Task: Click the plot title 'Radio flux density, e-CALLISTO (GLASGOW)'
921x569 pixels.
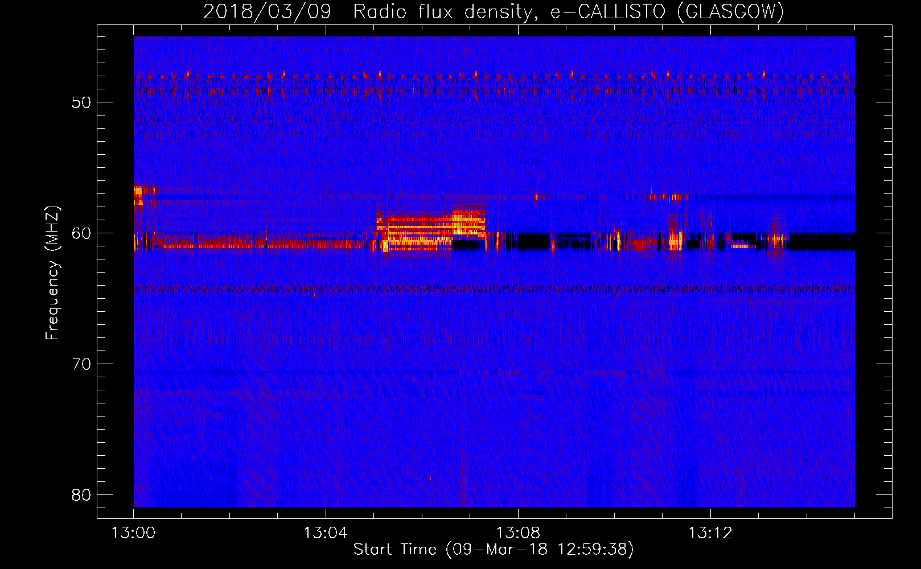Action: 569,11
